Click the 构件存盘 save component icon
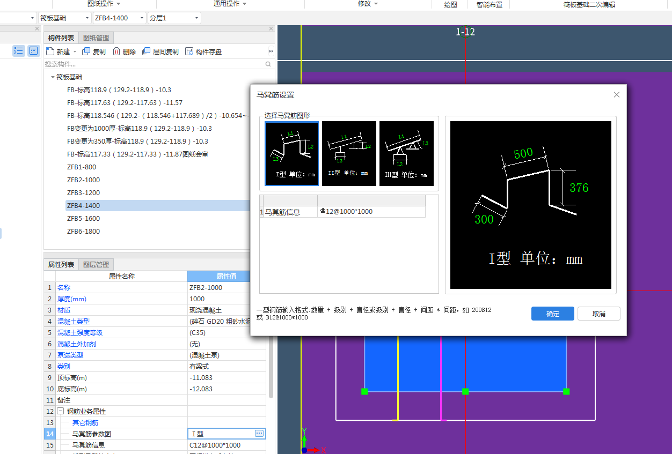 (189, 51)
